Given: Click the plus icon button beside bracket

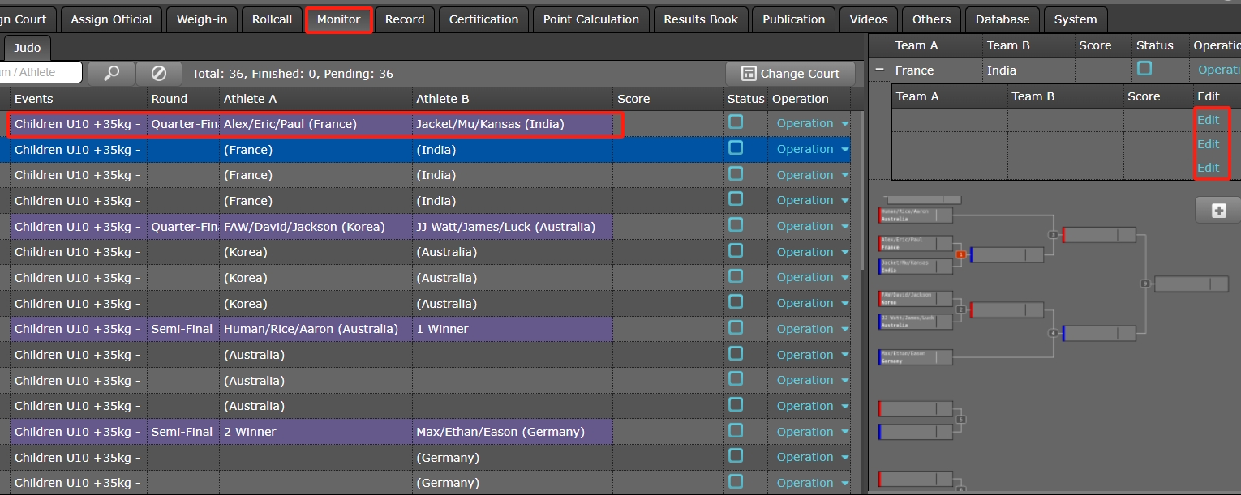Looking at the screenshot, I should (1218, 211).
